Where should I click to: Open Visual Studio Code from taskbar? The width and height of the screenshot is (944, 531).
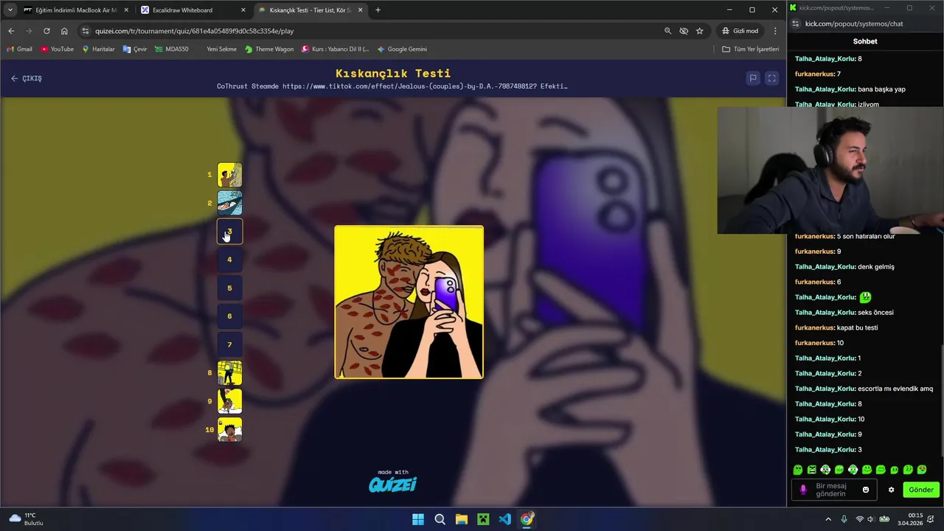504,519
